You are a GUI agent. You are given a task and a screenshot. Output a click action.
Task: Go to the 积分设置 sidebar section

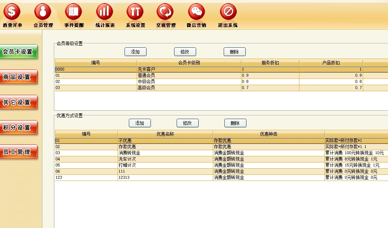tap(18, 128)
